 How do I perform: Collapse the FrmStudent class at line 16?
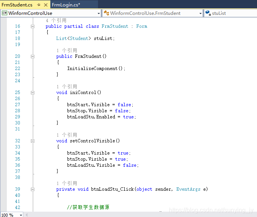[x=33, y=26]
